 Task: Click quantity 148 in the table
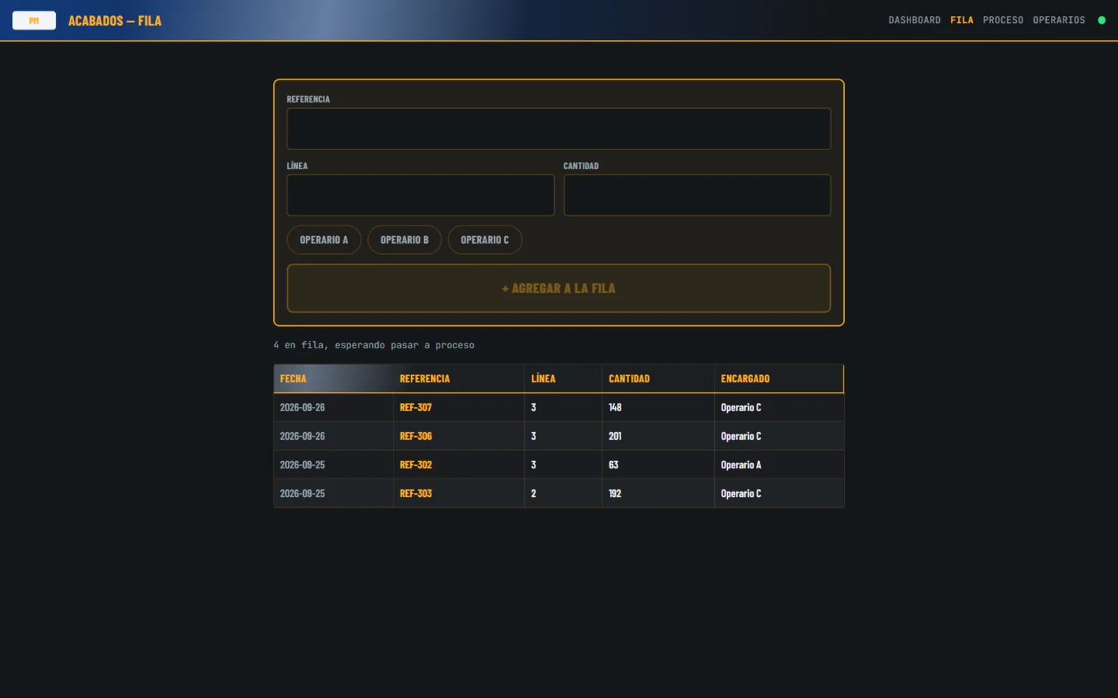[x=614, y=408]
